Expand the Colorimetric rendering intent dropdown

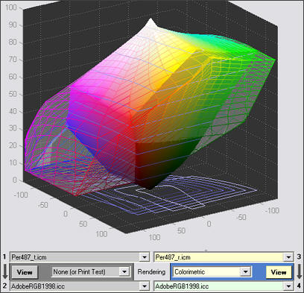pyautogui.click(x=245, y=271)
